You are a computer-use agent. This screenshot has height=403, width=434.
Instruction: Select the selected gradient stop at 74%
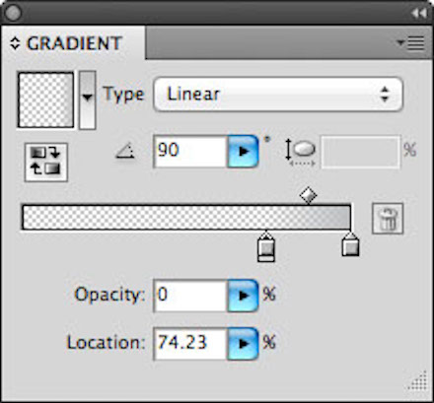[266, 246]
